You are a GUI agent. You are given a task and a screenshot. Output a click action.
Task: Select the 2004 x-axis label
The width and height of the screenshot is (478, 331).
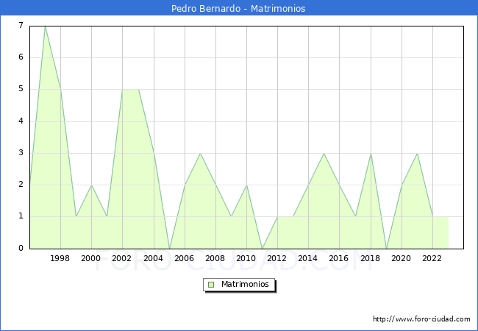[x=154, y=258]
